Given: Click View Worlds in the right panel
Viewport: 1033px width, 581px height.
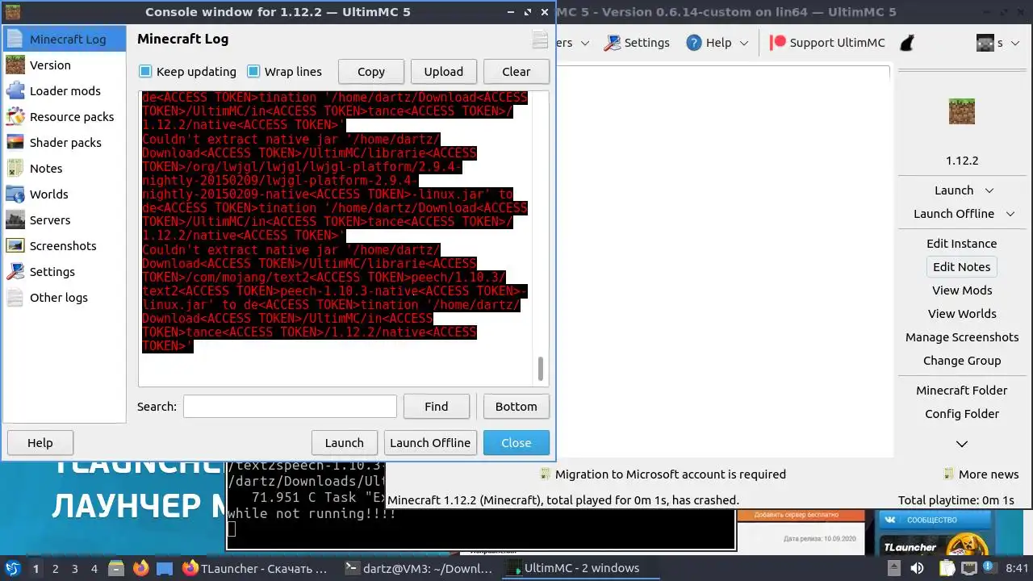Looking at the screenshot, I should point(962,314).
